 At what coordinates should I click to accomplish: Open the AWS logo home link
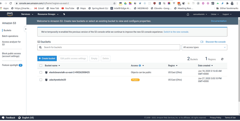point(10,14)
